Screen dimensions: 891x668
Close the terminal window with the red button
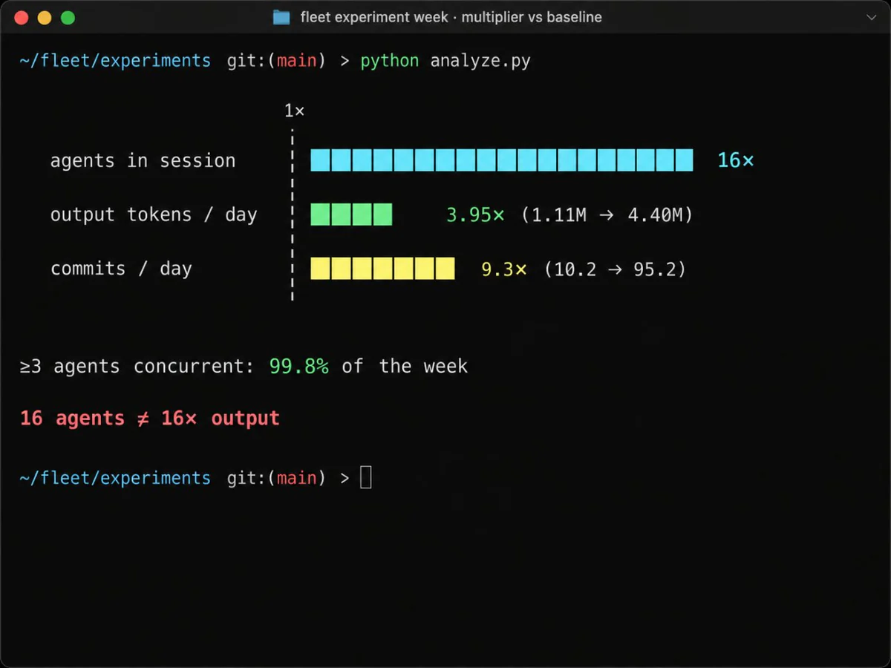(x=21, y=17)
